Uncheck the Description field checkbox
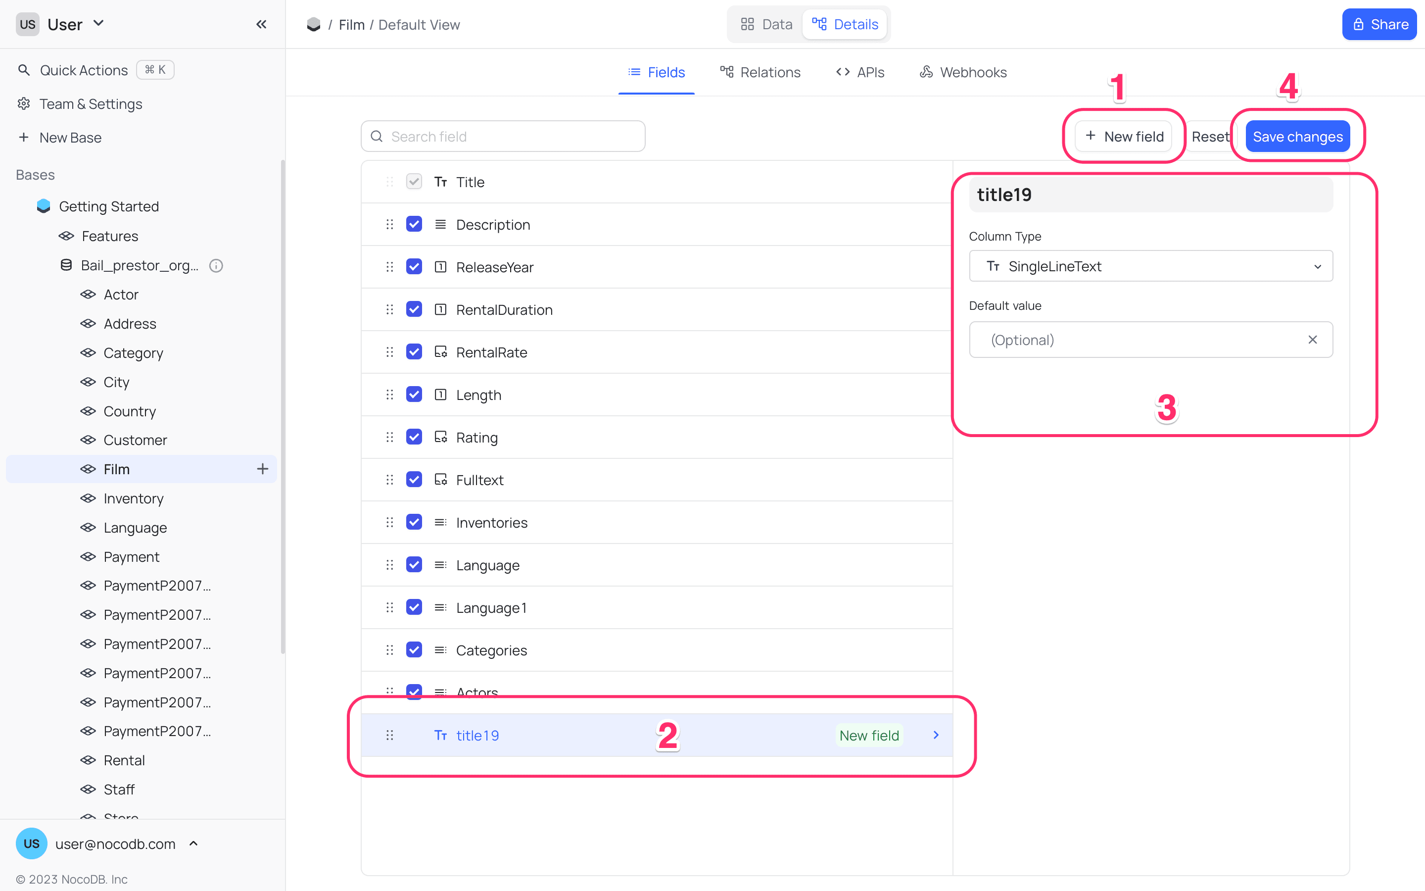 coord(414,225)
